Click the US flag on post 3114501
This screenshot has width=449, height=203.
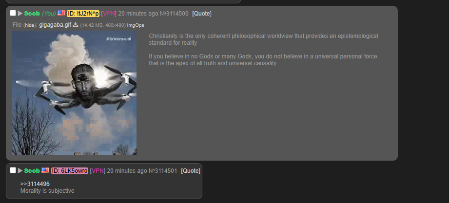click(45, 170)
